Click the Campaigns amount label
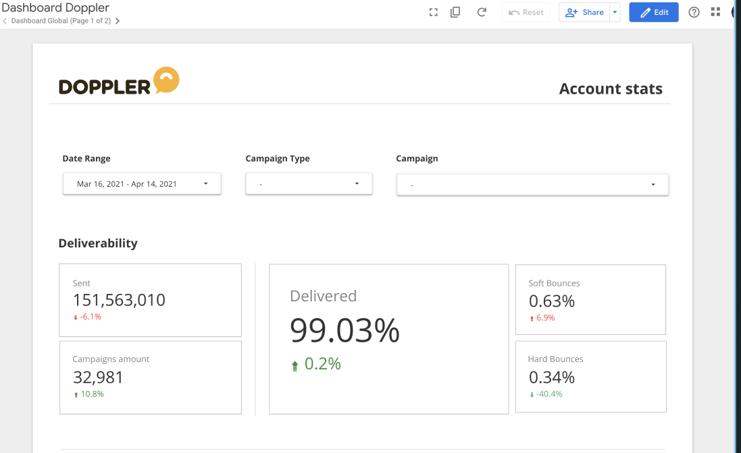The image size is (741, 453). [111, 359]
